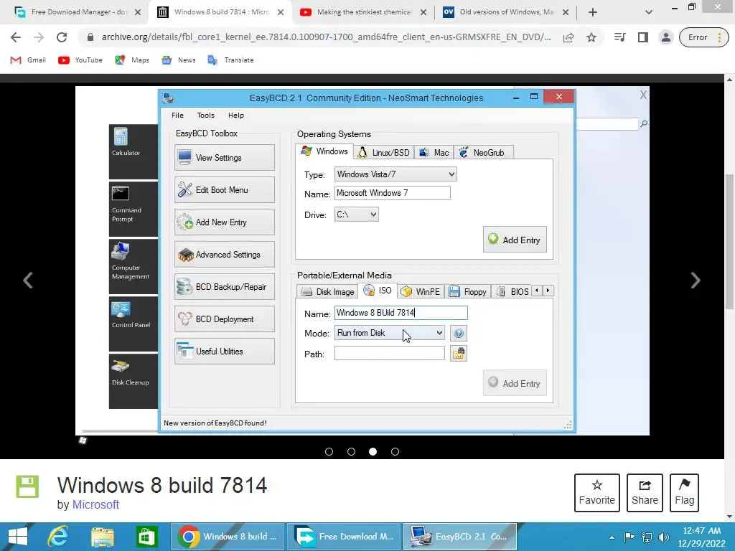Open the Translate bookmark
The height and width of the screenshot is (551, 735).
point(230,60)
